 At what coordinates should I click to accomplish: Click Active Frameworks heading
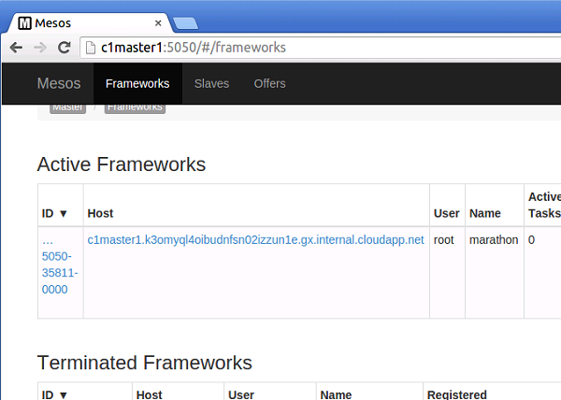122,164
